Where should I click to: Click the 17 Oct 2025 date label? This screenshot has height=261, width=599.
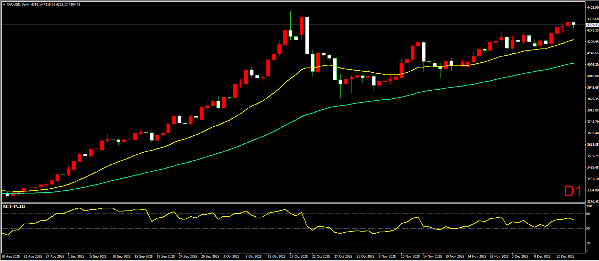tap(299, 256)
